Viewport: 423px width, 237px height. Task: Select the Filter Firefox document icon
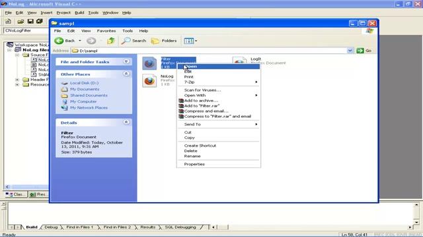(x=149, y=63)
